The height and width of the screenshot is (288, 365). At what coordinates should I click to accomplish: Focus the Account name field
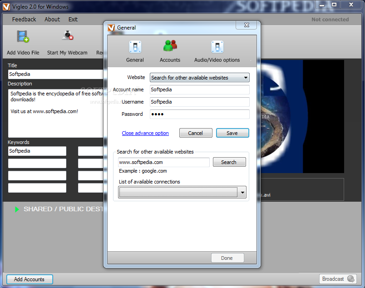point(199,89)
